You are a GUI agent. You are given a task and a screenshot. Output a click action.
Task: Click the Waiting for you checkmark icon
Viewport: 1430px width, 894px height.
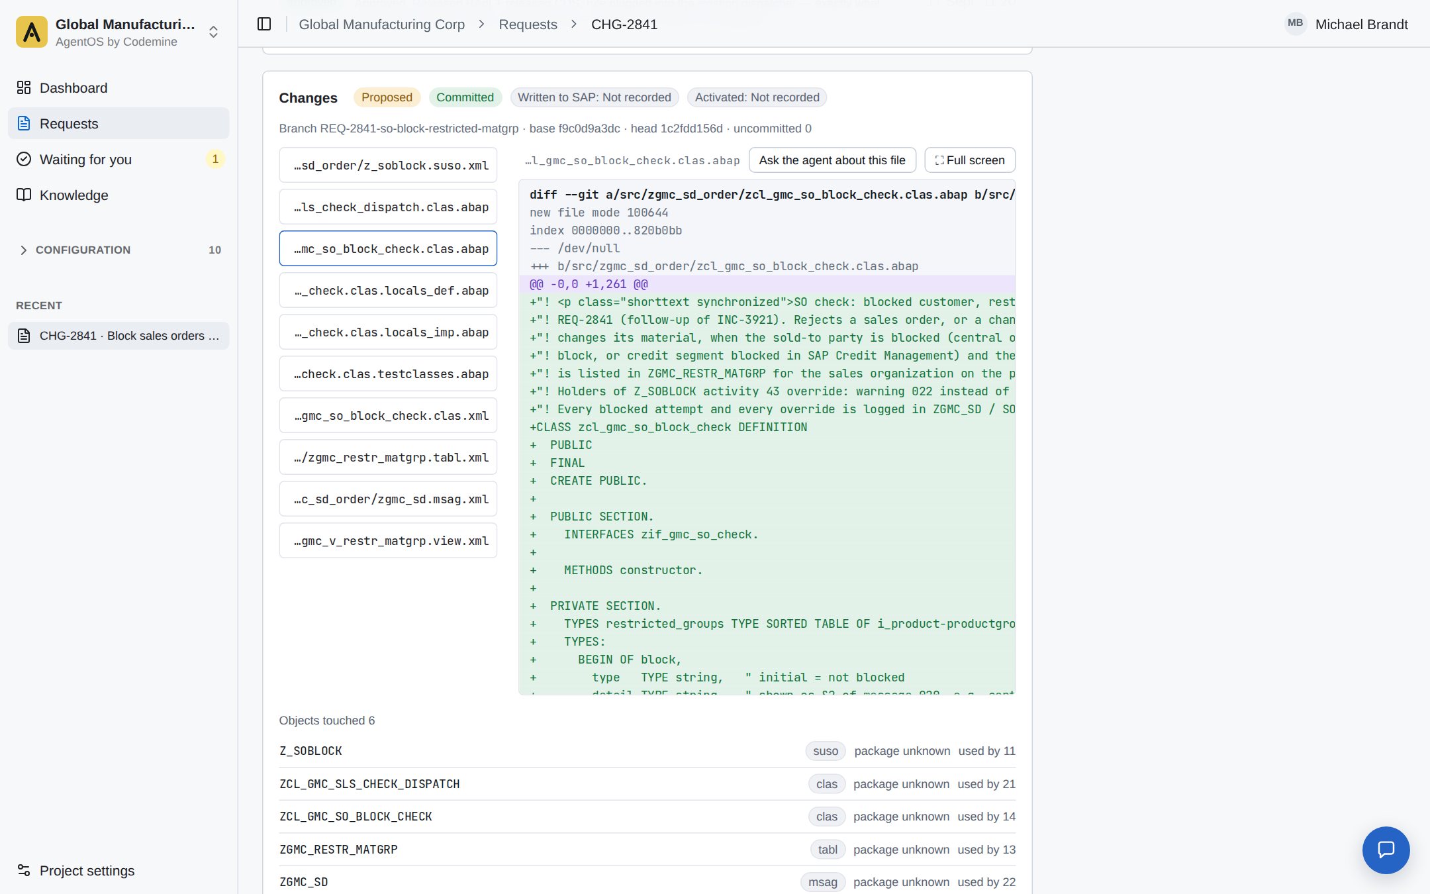click(x=24, y=159)
